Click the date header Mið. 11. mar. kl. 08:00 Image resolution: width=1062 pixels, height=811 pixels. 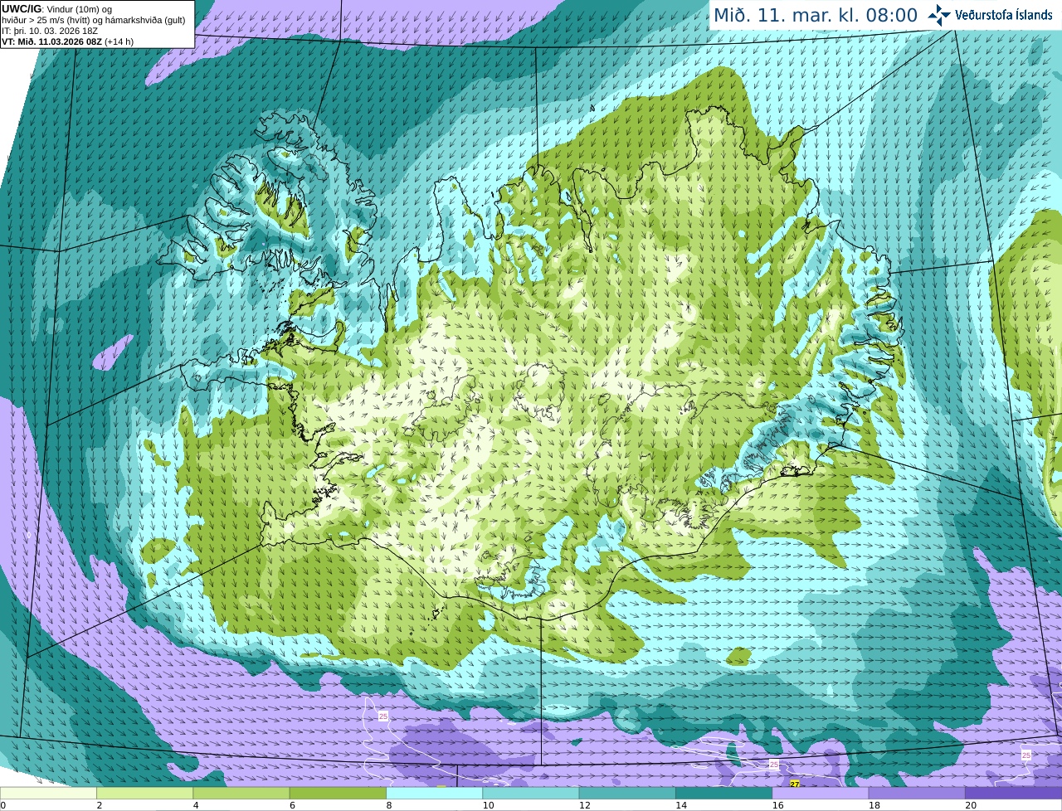click(816, 15)
